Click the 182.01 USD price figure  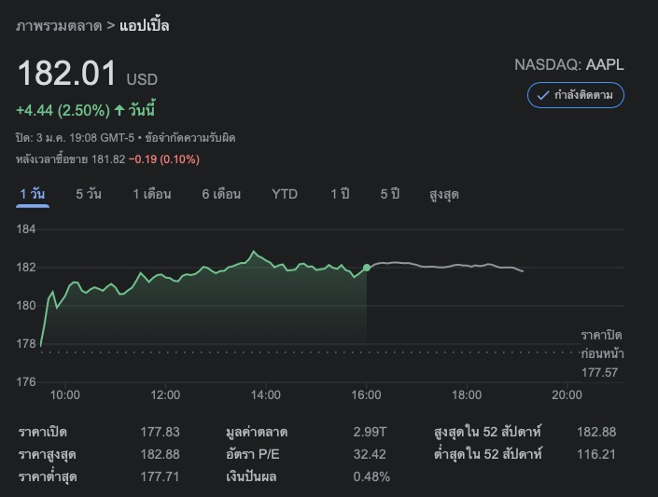pos(67,75)
